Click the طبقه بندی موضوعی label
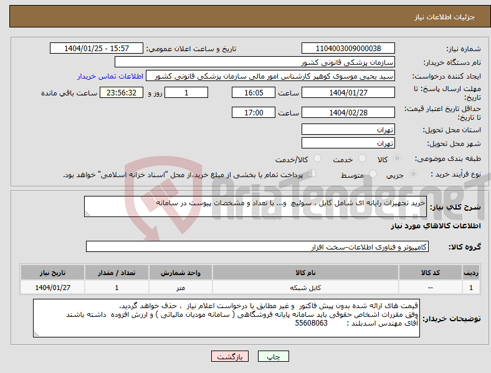The height and width of the screenshot is (373, 491). [x=448, y=158]
